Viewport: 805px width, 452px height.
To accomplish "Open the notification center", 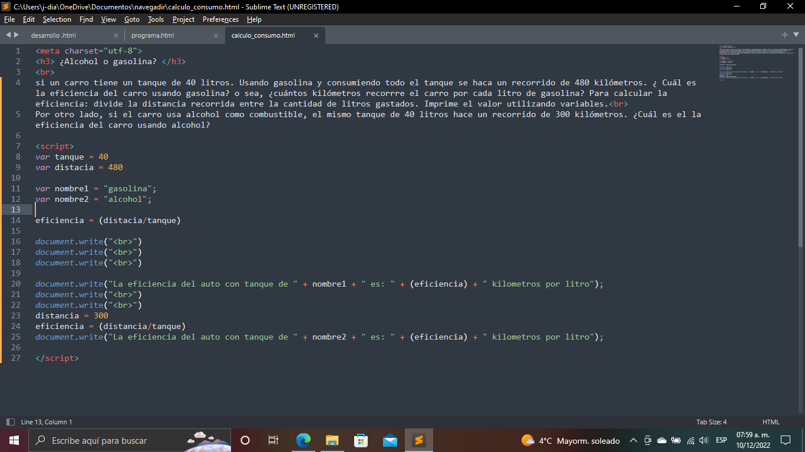I will [785, 440].
